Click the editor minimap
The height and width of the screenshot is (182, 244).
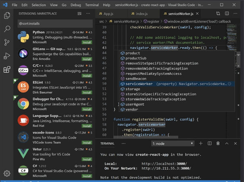coord(231,37)
